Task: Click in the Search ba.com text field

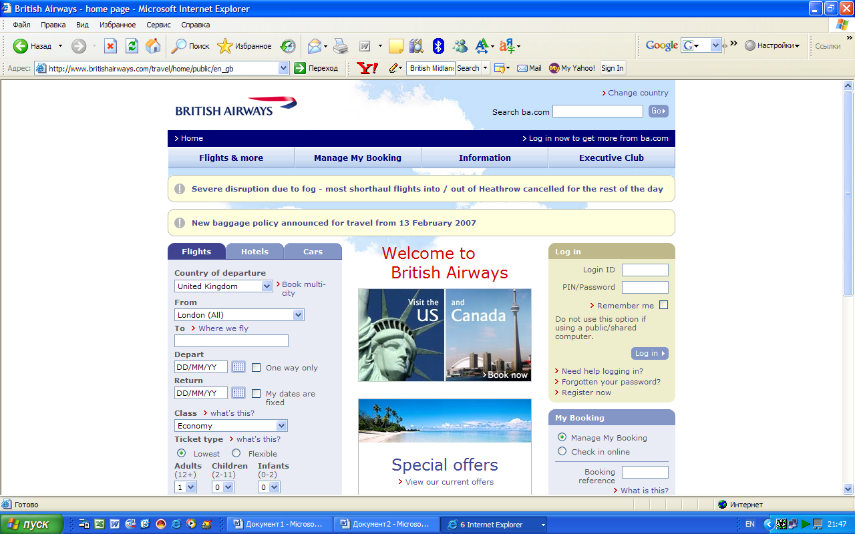Action: (x=597, y=111)
